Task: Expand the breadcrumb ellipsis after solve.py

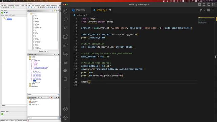Action: [x=89, y=15]
